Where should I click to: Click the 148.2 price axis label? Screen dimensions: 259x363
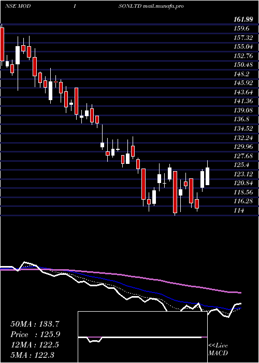coord(241,74)
